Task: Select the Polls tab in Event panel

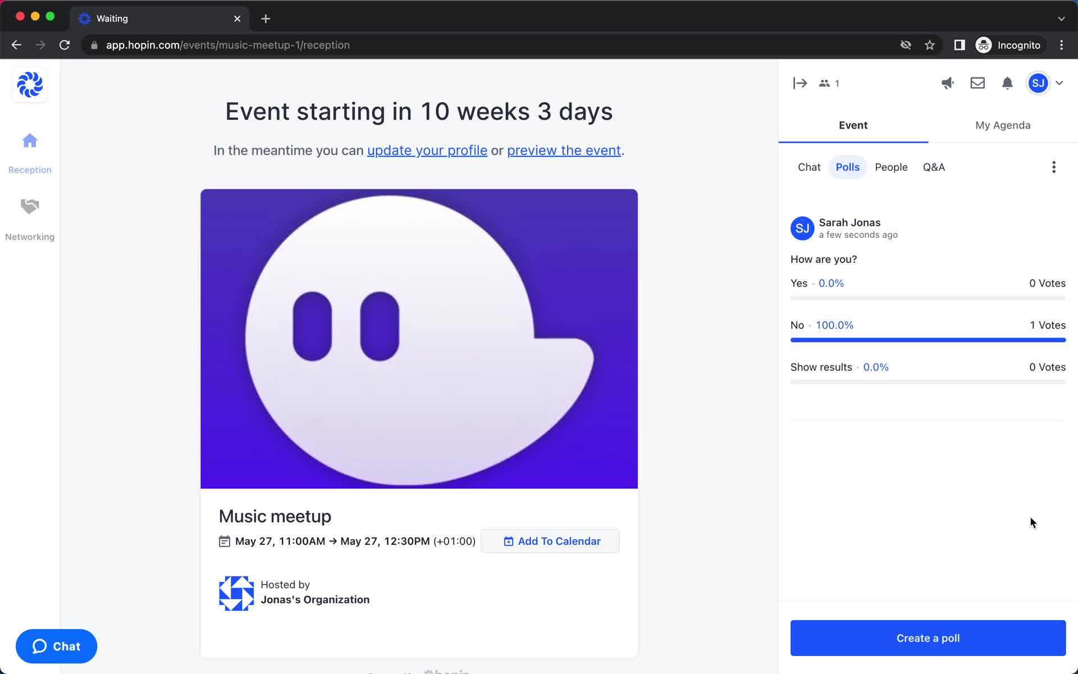Action: tap(847, 167)
